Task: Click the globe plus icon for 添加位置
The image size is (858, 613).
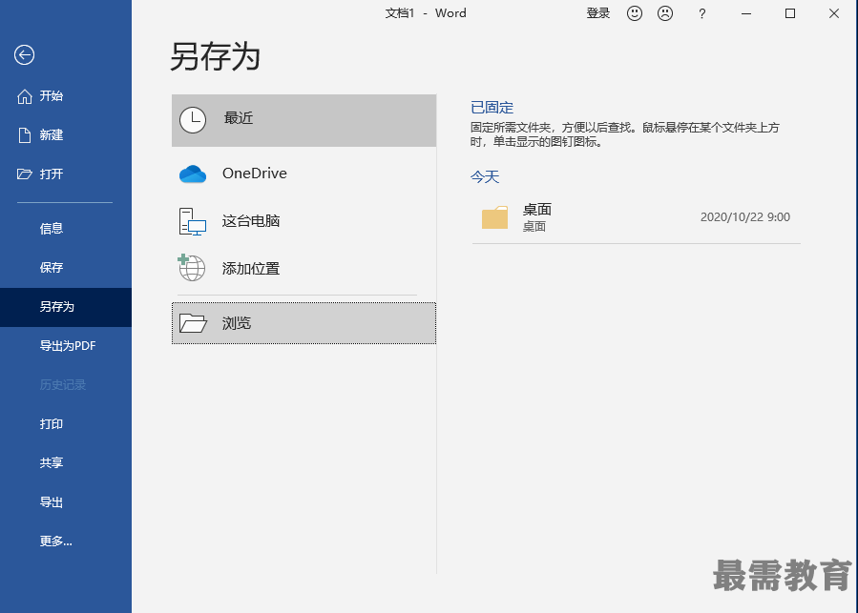Action: 192,268
